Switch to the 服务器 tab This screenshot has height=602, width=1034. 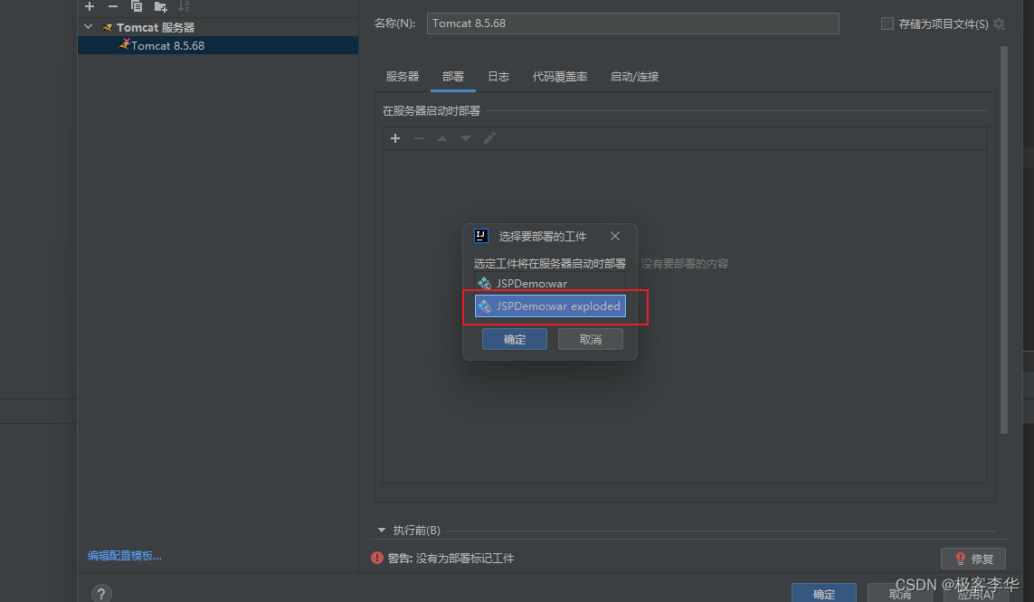click(x=403, y=77)
